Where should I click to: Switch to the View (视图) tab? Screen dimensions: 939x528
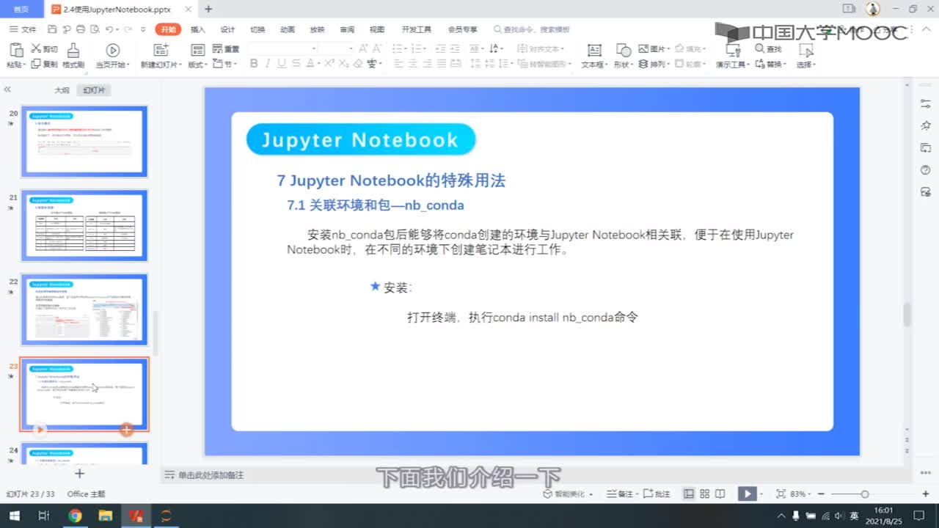pyautogui.click(x=377, y=29)
